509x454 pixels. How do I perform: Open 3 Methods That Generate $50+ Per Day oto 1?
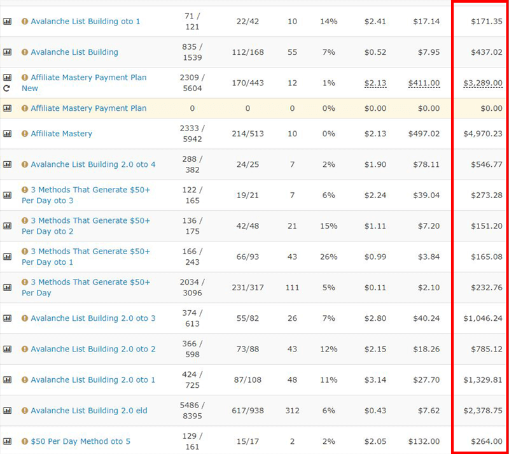tap(86, 257)
